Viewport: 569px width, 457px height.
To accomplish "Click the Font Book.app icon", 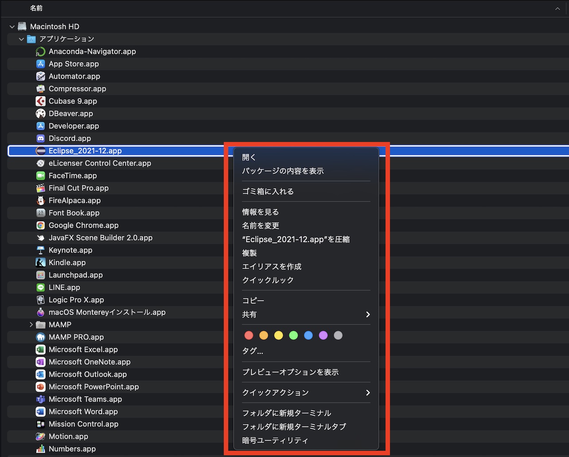I will 40,213.
